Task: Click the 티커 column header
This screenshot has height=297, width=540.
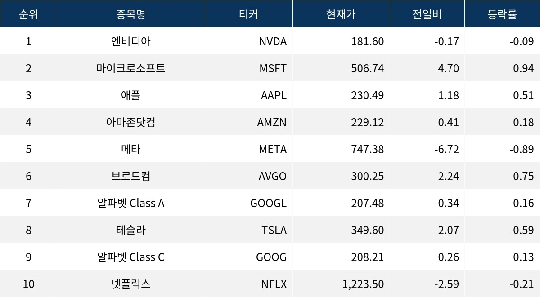Action: coord(248,14)
